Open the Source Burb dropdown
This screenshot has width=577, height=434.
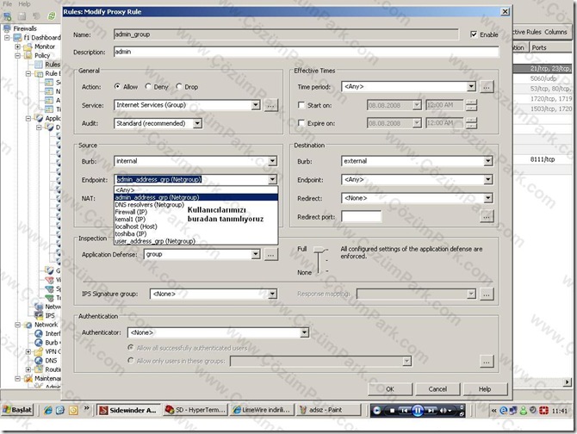point(272,161)
